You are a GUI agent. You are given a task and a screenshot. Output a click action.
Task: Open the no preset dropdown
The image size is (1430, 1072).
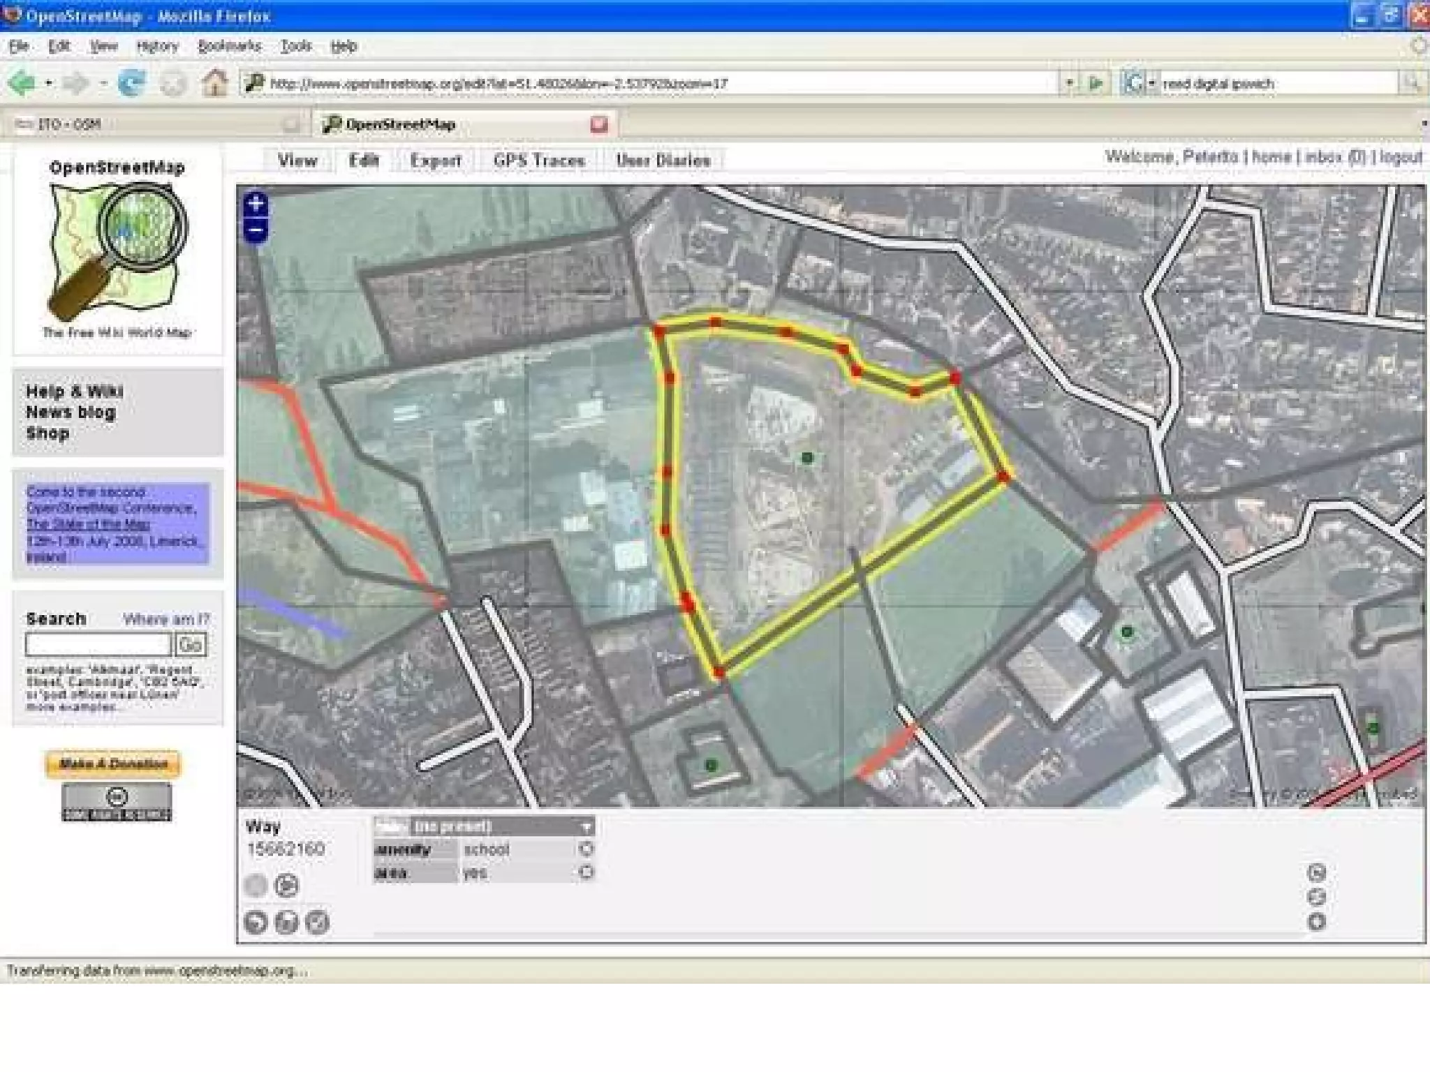(x=586, y=827)
